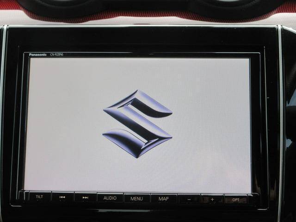Lower volume with the minus key
The image size is (296, 222).
[x=190, y=199]
